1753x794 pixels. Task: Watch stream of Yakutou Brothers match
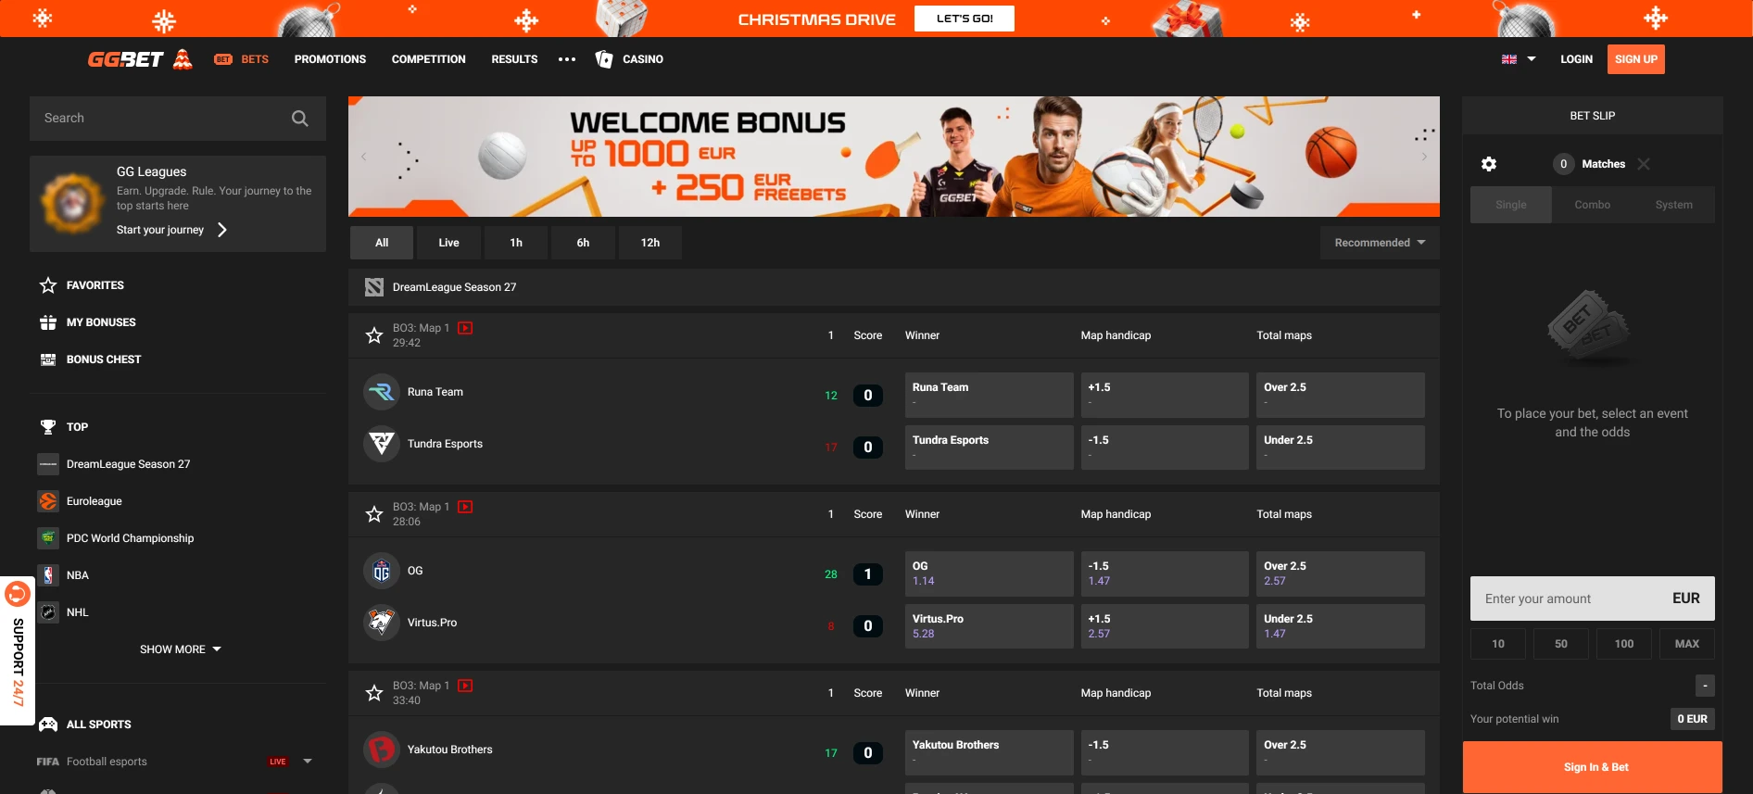pyautogui.click(x=465, y=686)
